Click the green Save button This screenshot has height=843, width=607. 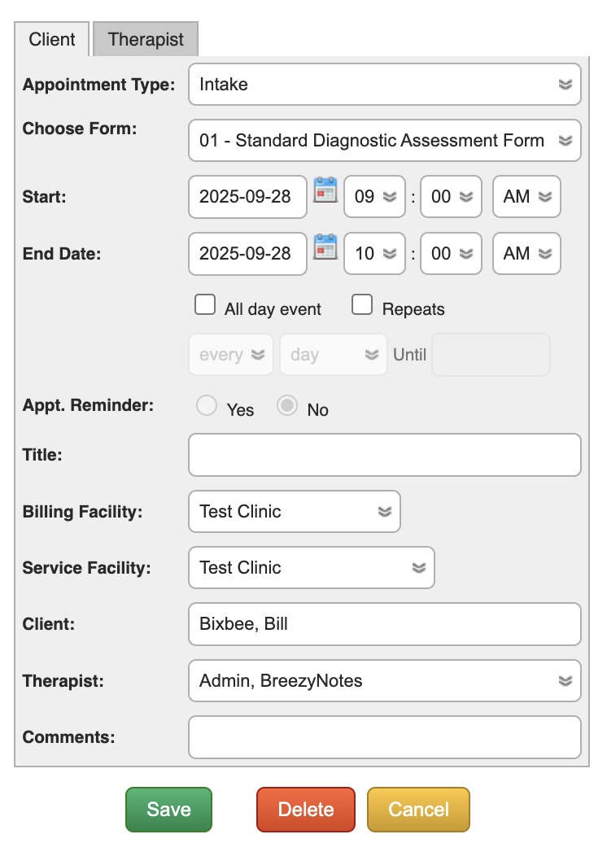168,810
